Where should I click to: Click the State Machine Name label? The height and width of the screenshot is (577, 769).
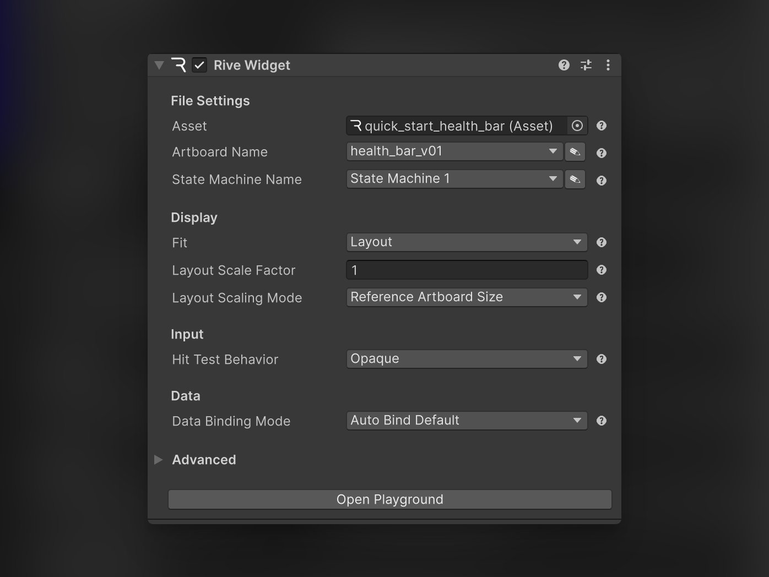point(237,179)
